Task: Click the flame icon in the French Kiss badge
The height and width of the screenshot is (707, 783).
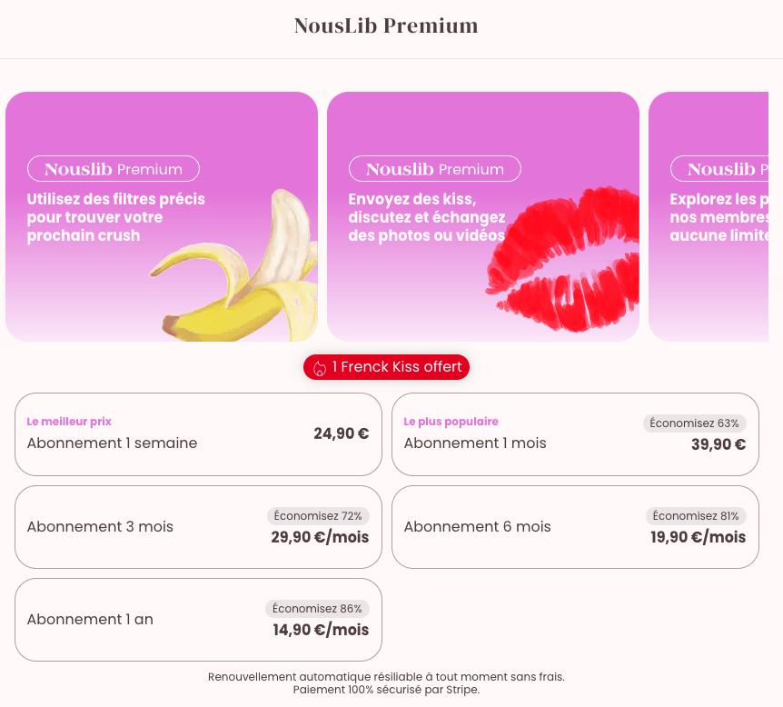Action: (319, 368)
